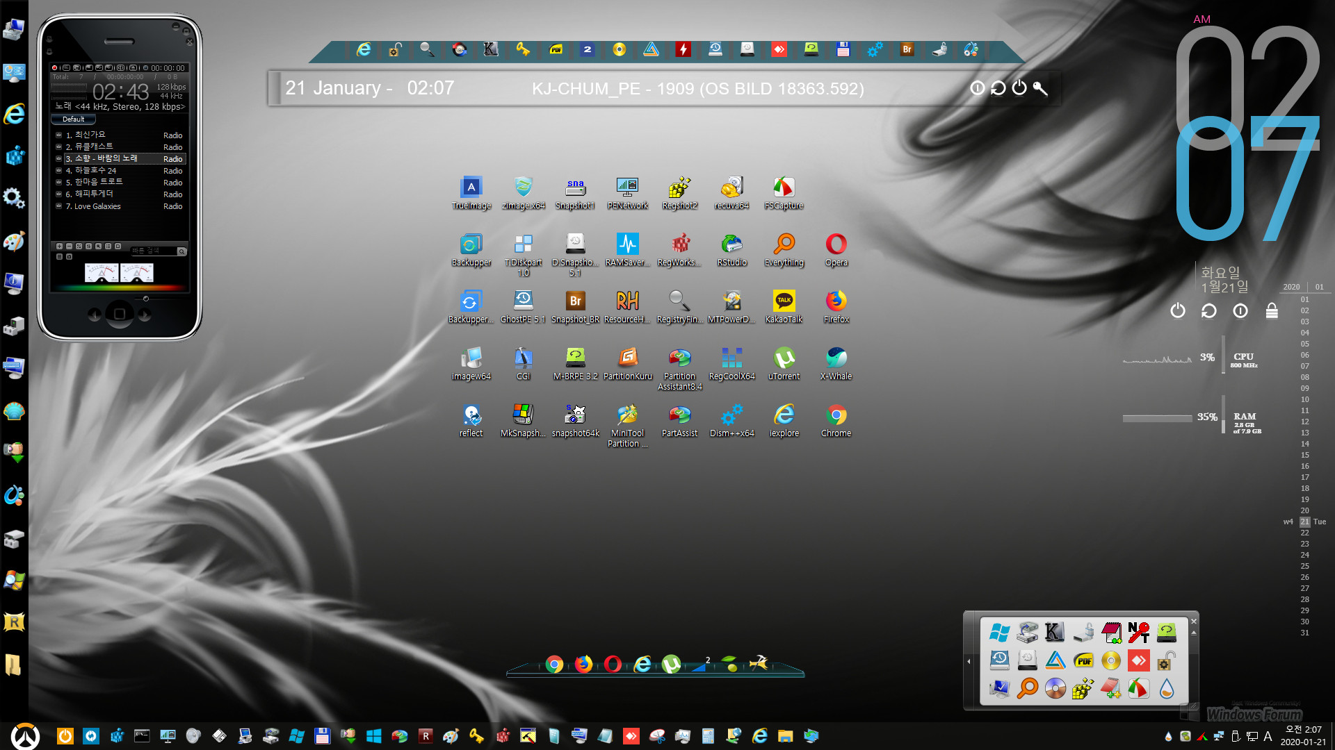The width and height of the screenshot is (1335, 750).
Task: Click restart icon in info bar
Action: coord(998,88)
